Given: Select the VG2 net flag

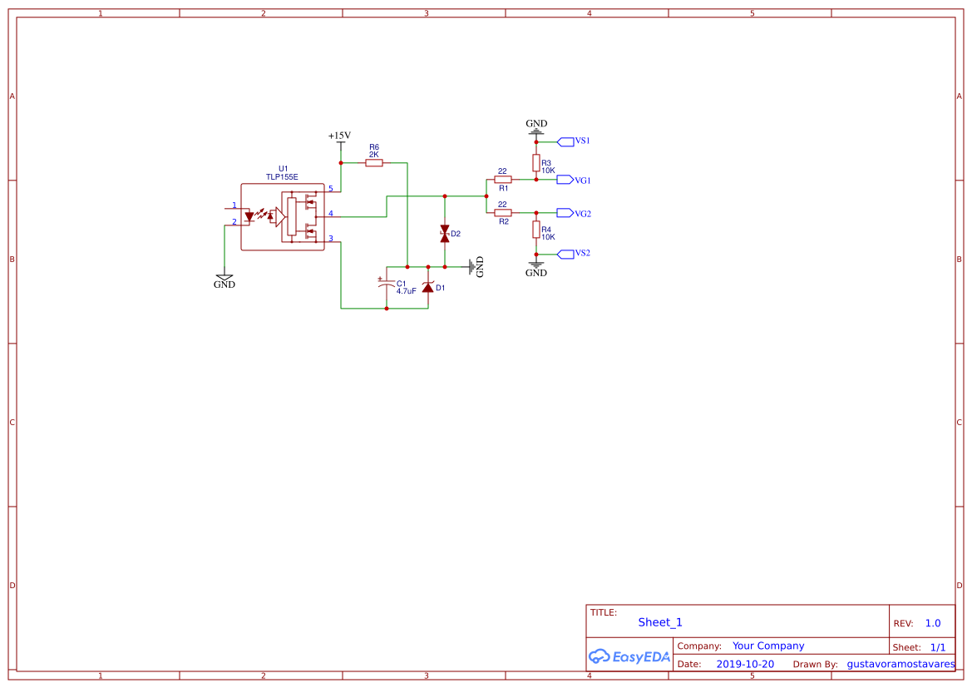Looking at the screenshot, I should [570, 214].
